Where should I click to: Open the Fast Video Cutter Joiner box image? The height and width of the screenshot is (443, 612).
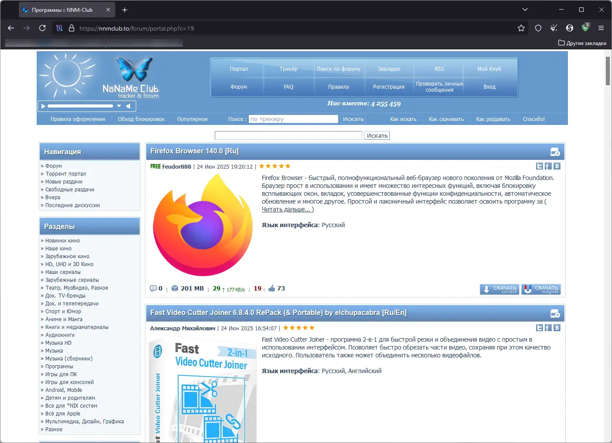coord(203,390)
